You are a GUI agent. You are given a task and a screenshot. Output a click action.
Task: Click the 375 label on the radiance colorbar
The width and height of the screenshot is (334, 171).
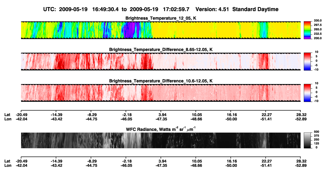[316, 136]
